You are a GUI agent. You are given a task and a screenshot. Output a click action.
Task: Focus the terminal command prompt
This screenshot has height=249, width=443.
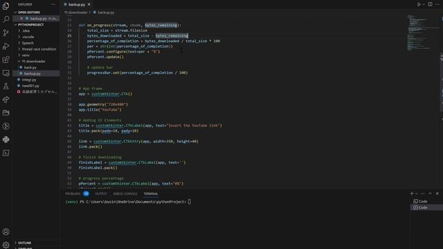point(189,202)
